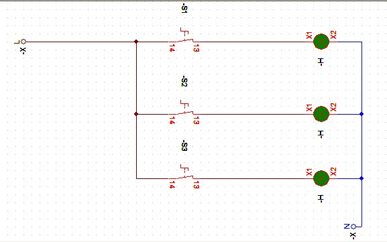
Task: Select the -X label below N terminal
Action: point(353,236)
